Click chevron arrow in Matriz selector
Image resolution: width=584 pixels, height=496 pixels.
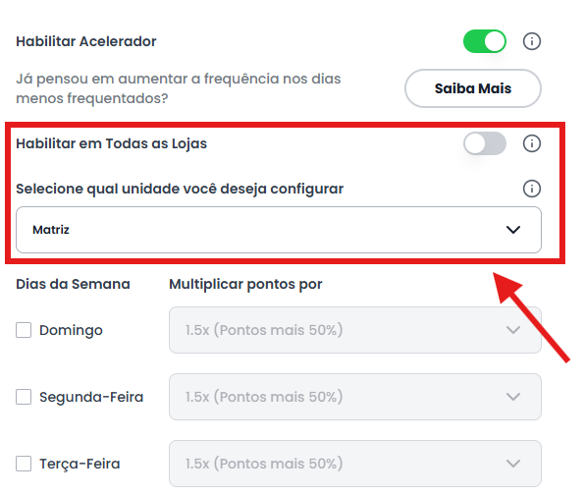(x=513, y=230)
